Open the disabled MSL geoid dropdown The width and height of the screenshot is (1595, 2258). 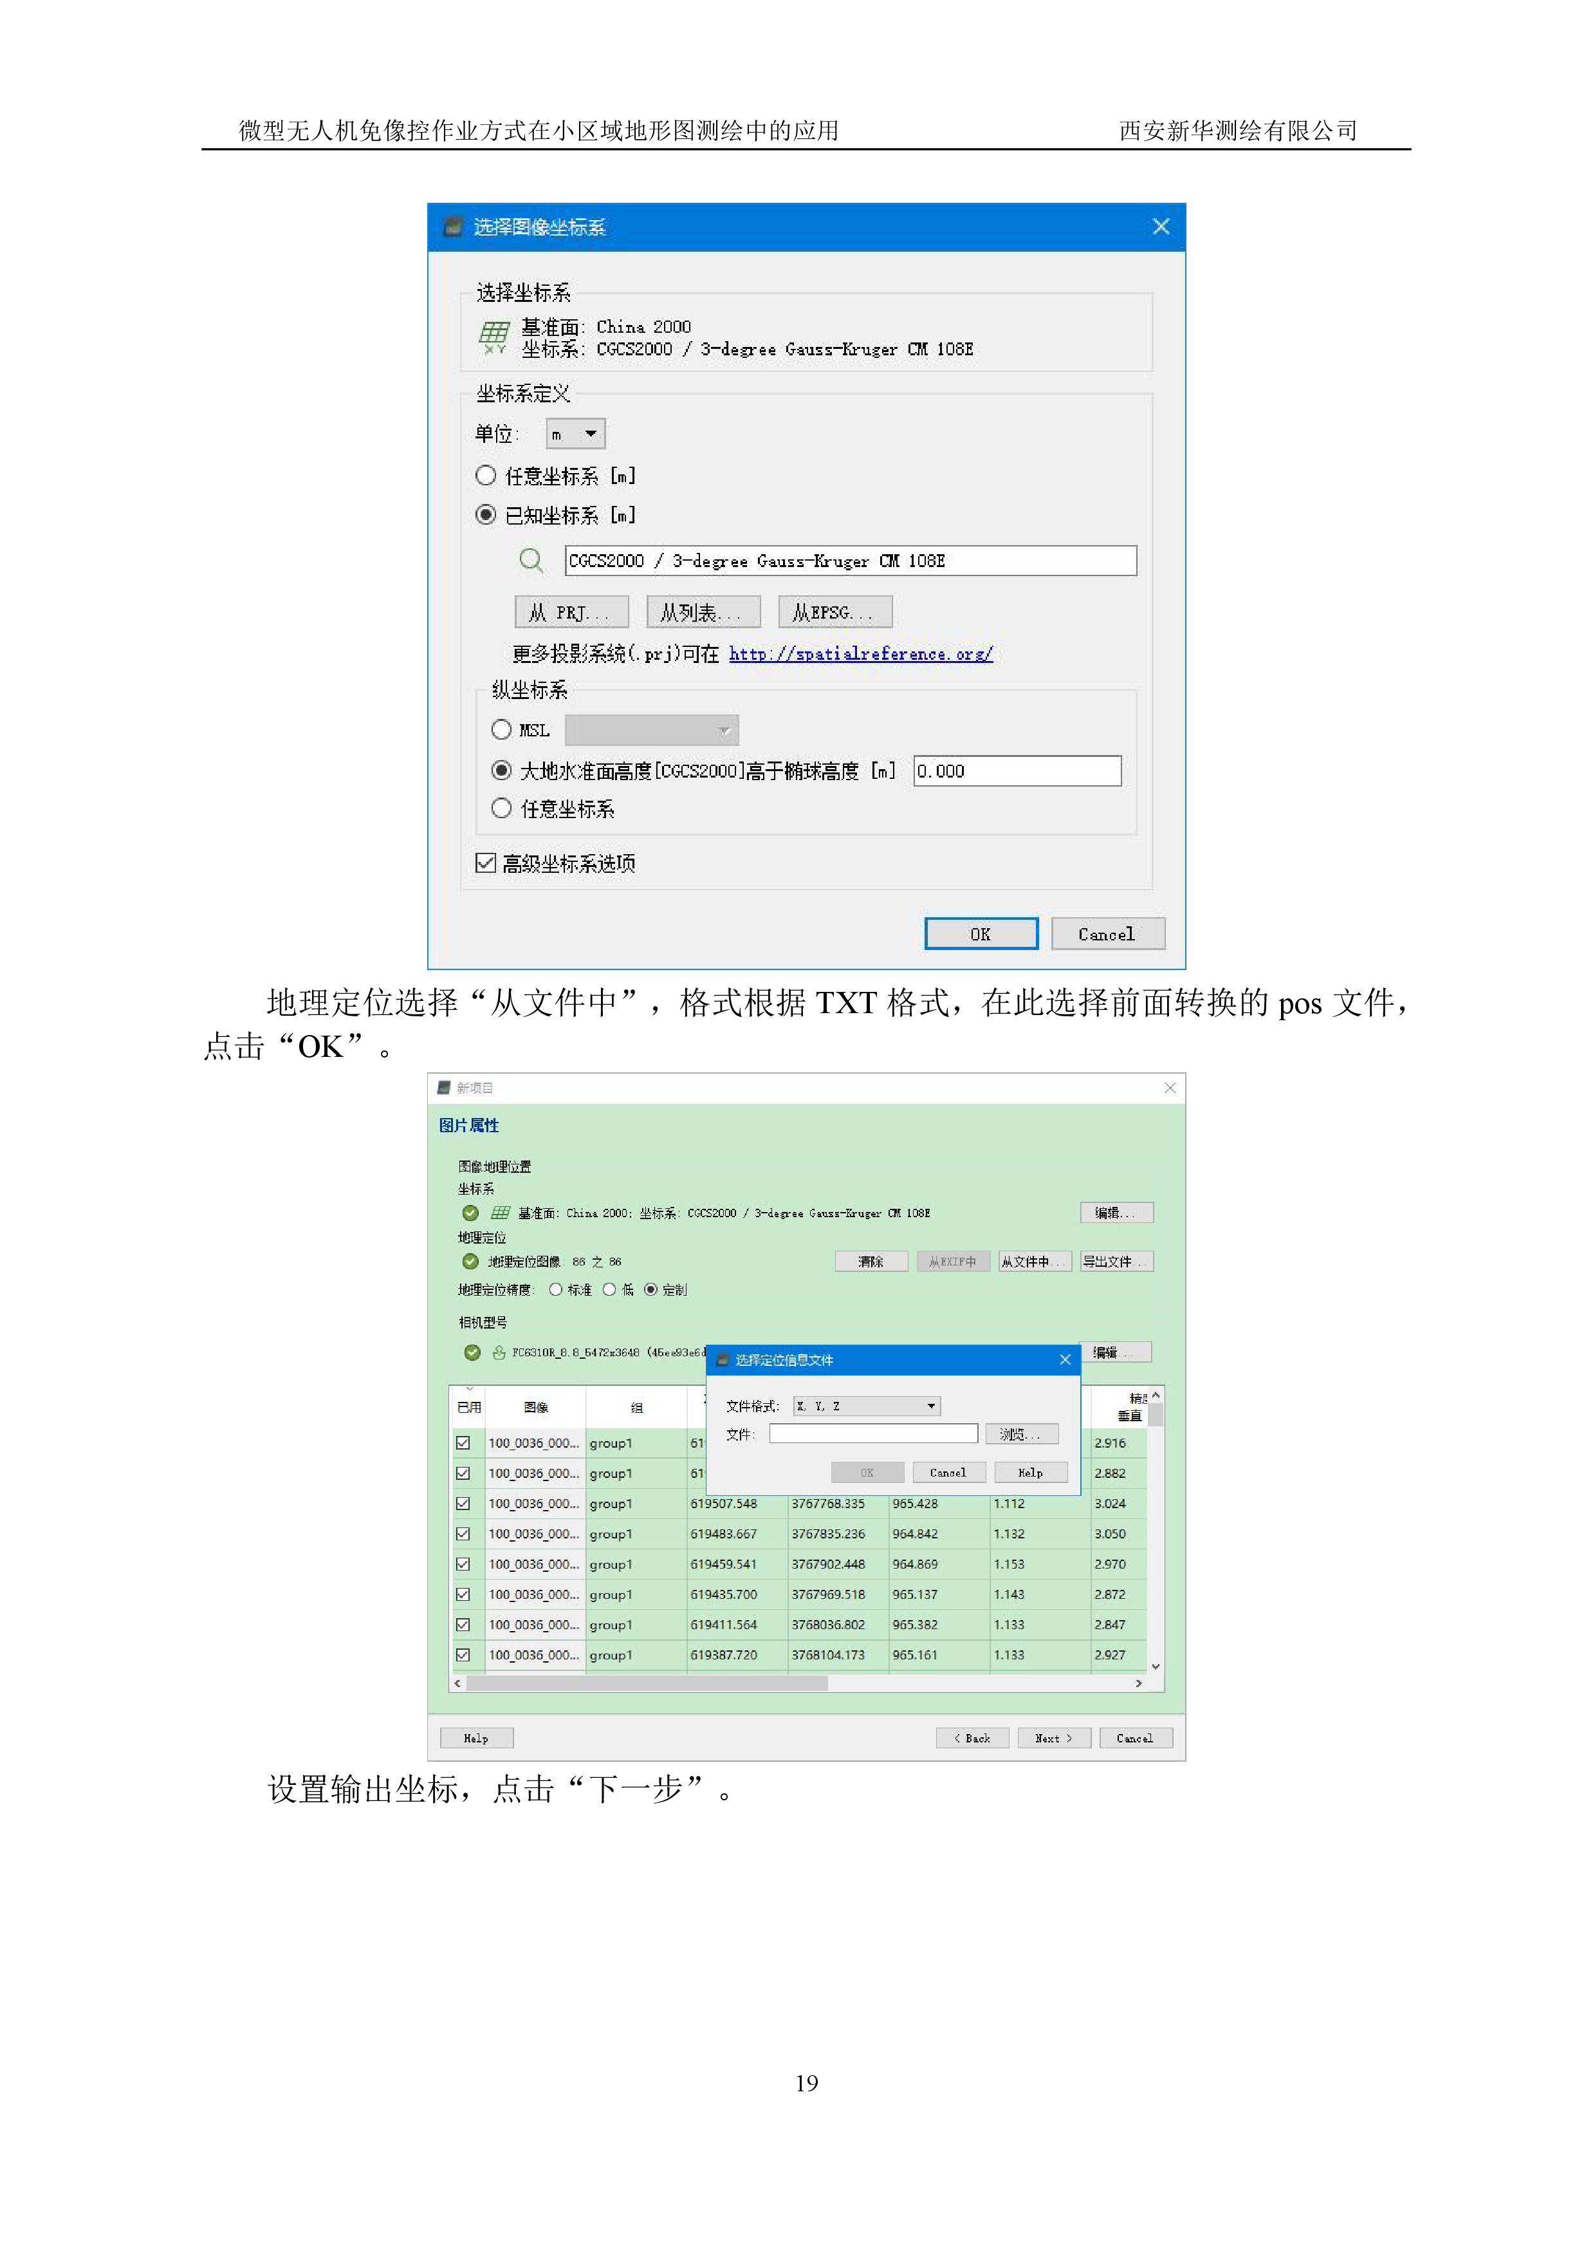point(652,730)
